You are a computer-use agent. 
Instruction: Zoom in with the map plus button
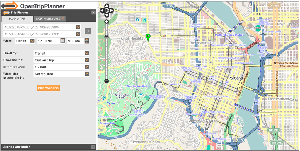(106, 22)
